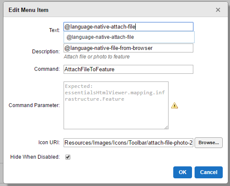
Task: Close the Edit Menu Item dialog
Action: coord(218,10)
